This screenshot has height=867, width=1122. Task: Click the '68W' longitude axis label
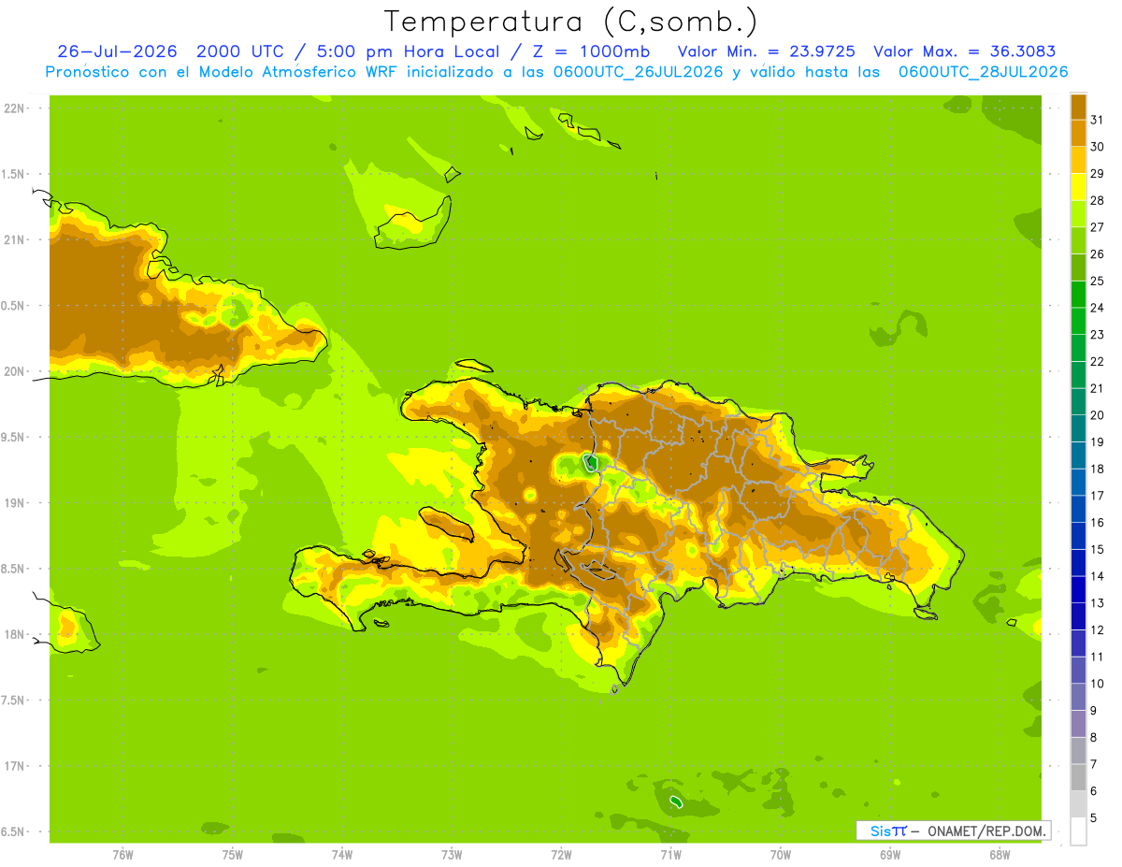coord(999,854)
